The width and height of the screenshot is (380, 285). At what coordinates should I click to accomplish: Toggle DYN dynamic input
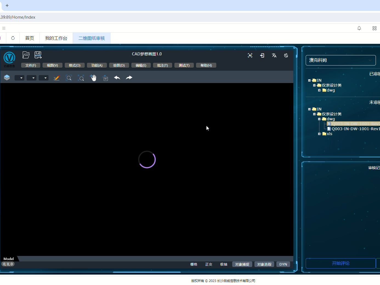click(x=283, y=264)
